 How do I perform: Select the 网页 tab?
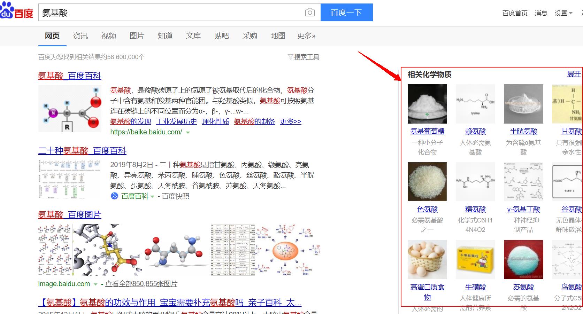pyautogui.click(x=52, y=36)
